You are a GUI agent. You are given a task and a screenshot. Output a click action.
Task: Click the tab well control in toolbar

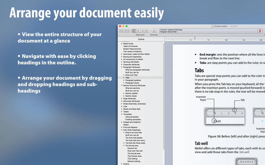pos(125,31)
